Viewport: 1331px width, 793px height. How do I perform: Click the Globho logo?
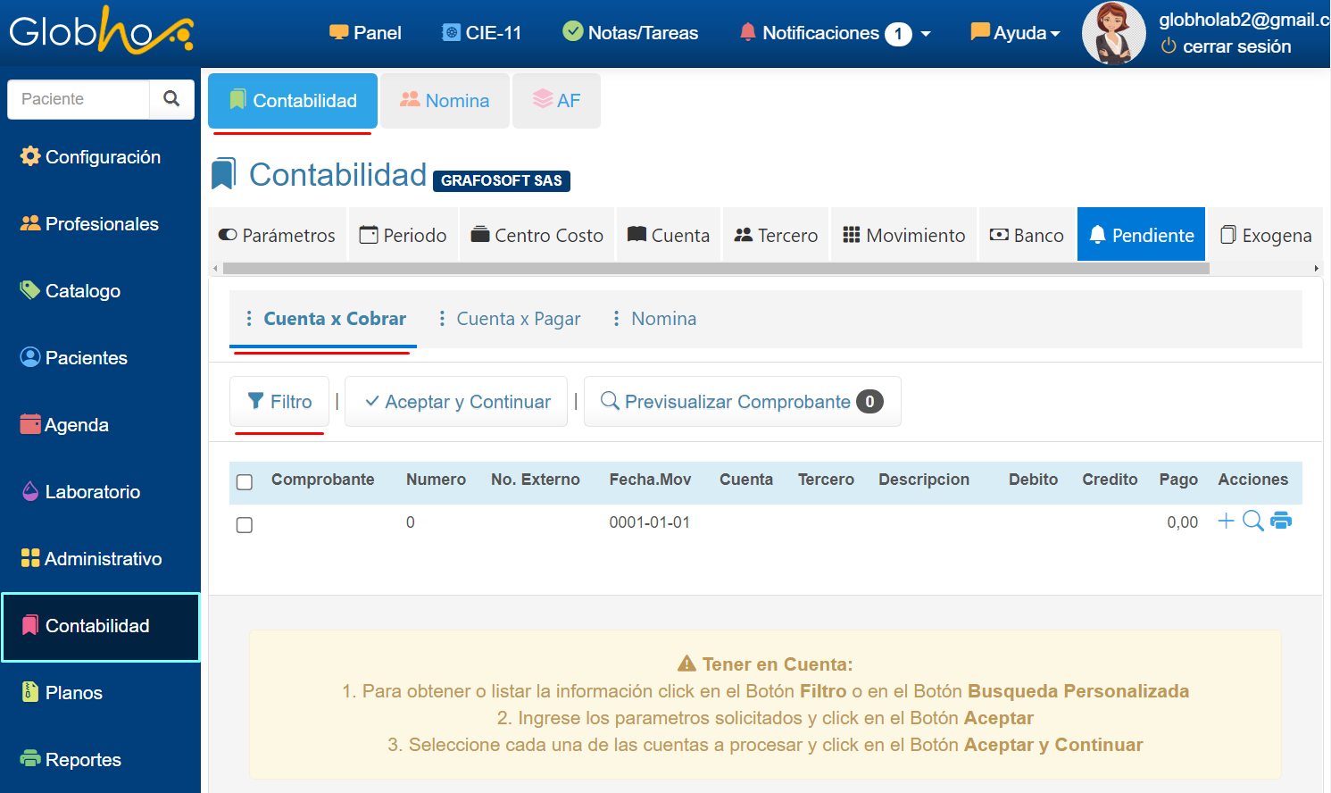tap(101, 32)
